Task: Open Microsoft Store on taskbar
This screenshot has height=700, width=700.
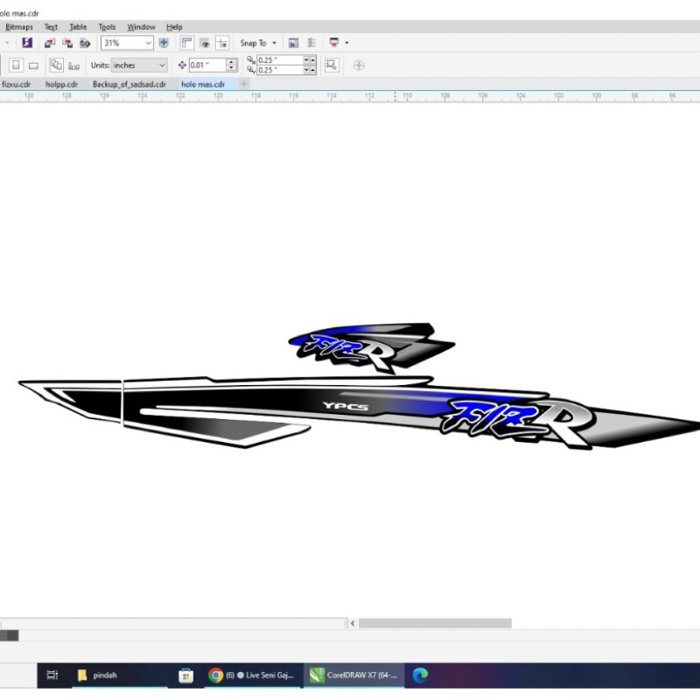Action: [x=185, y=675]
